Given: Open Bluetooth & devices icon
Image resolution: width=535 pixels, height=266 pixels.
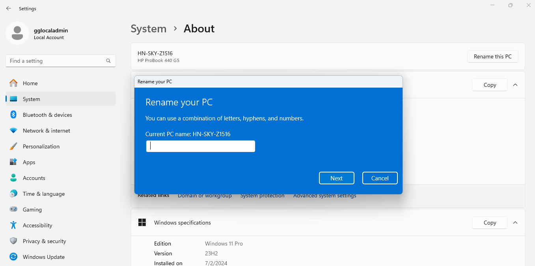Looking at the screenshot, I should click(x=13, y=115).
